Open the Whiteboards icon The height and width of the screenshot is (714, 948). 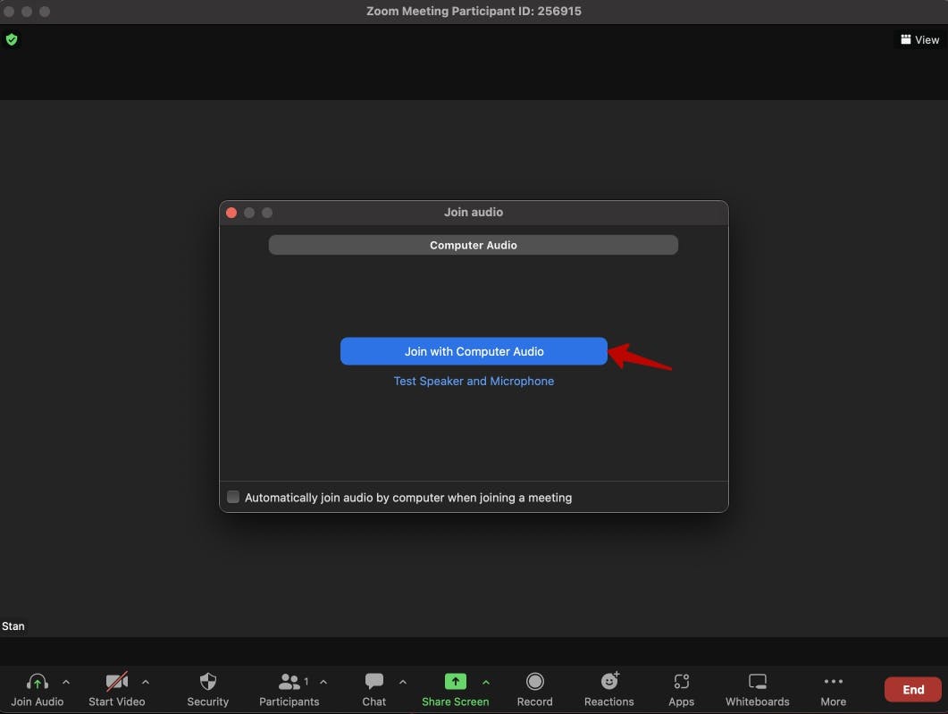pyautogui.click(x=758, y=681)
